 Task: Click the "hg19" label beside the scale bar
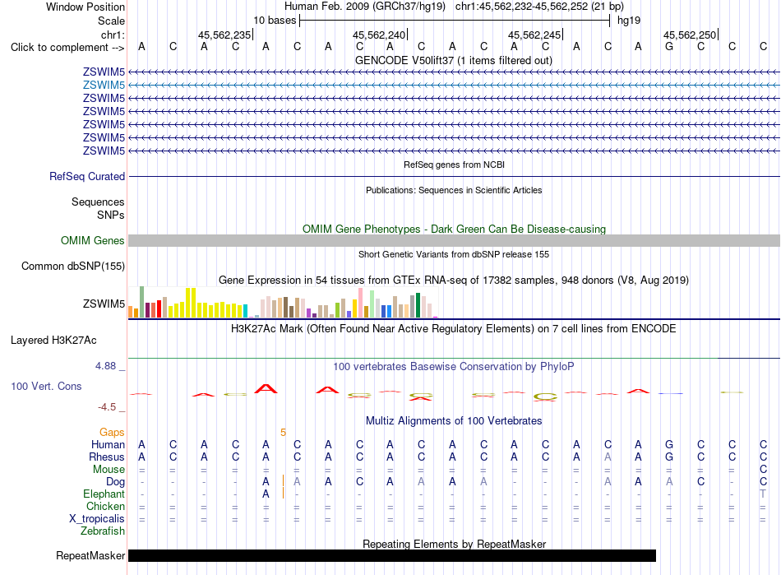(629, 21)
